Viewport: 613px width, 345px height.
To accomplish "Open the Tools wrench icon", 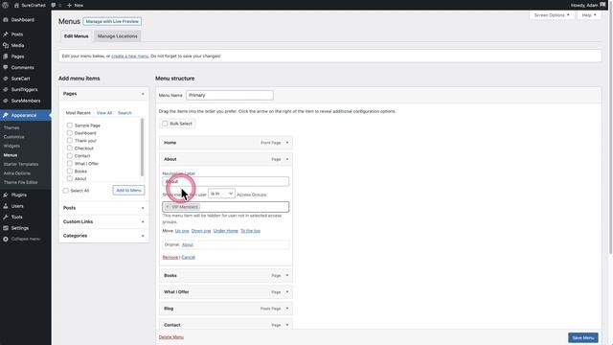I will pyautogui.click(x=6, y=217).
